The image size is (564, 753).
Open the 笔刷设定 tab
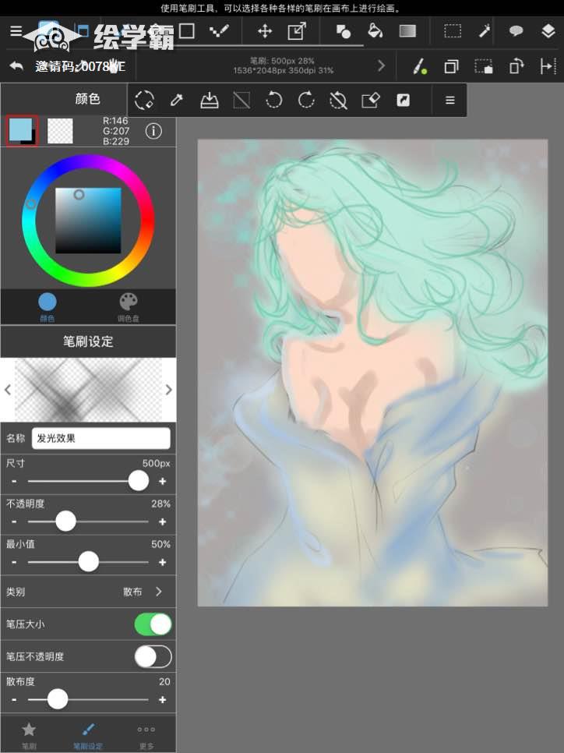point(88,735)
